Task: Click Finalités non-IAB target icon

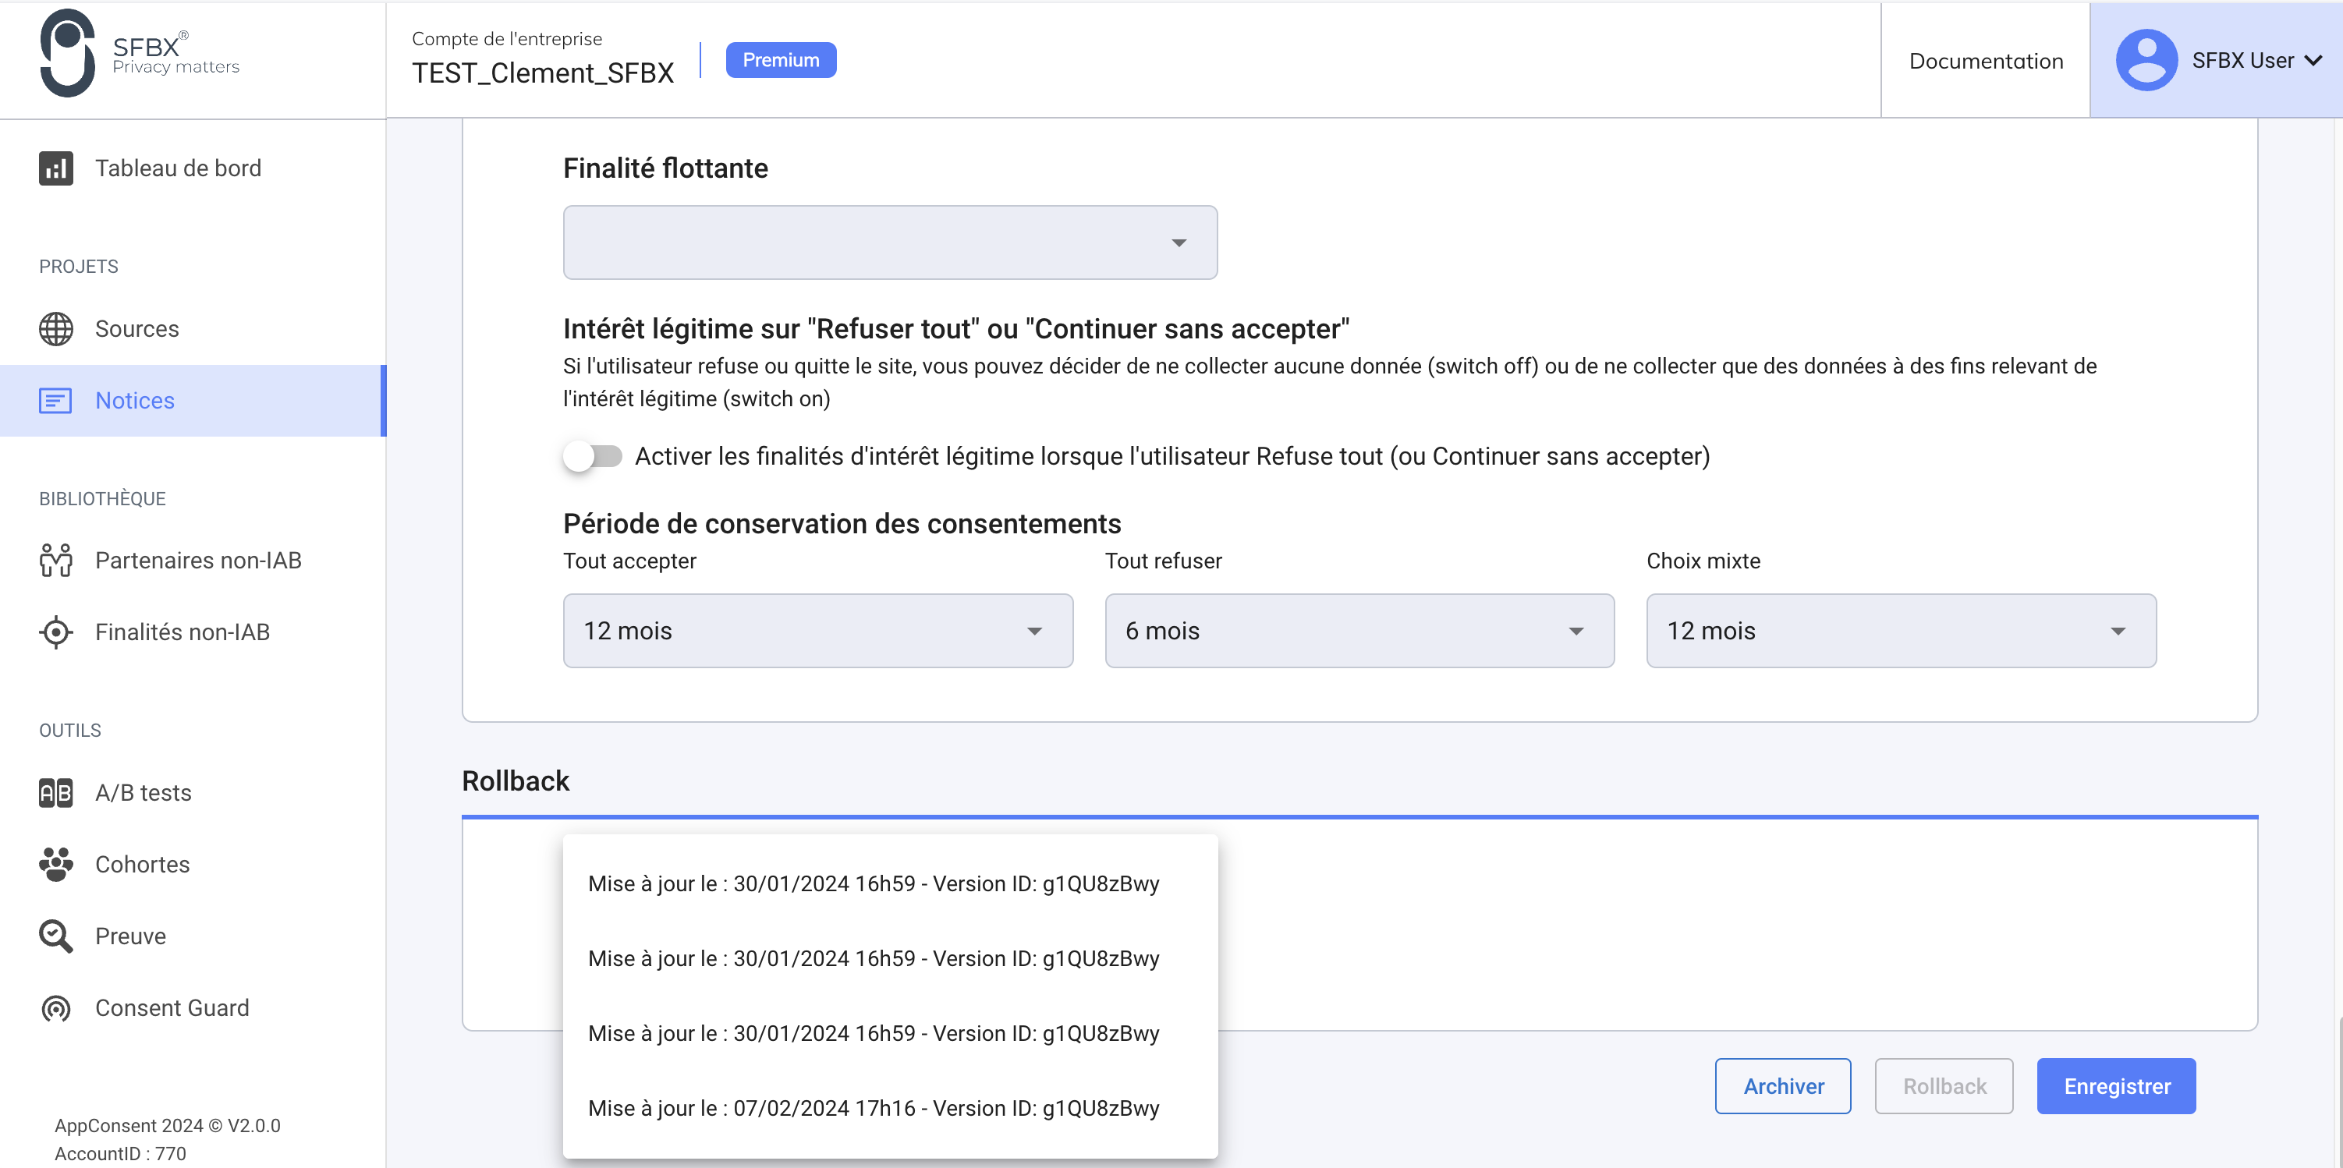Action: click(55, 632)
